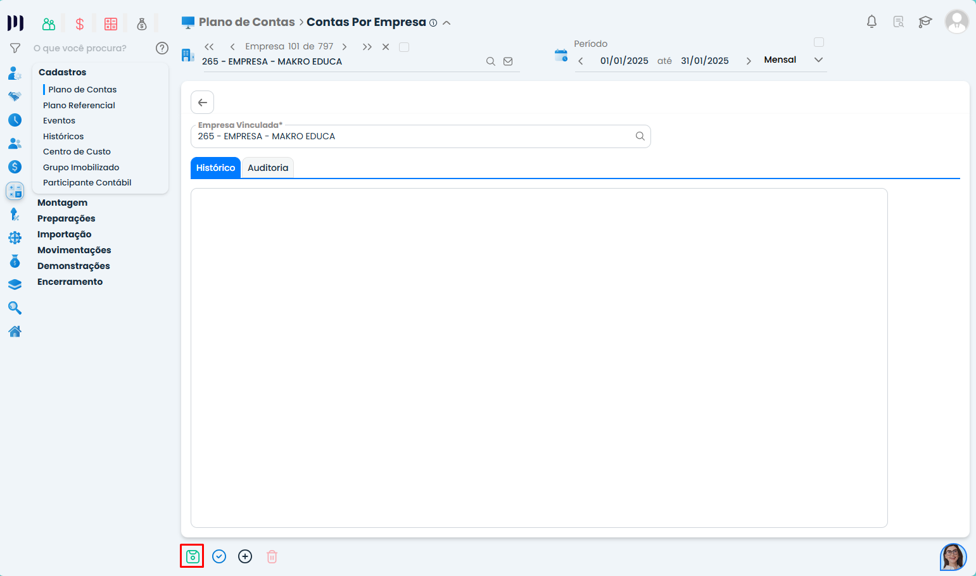Toggle the checkbox next to company navigator

(x=404, y=47)
